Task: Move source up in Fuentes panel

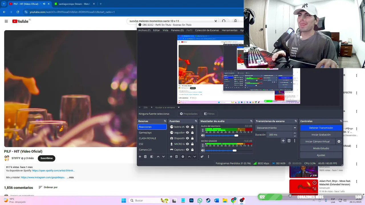Action: coord(189,157)
